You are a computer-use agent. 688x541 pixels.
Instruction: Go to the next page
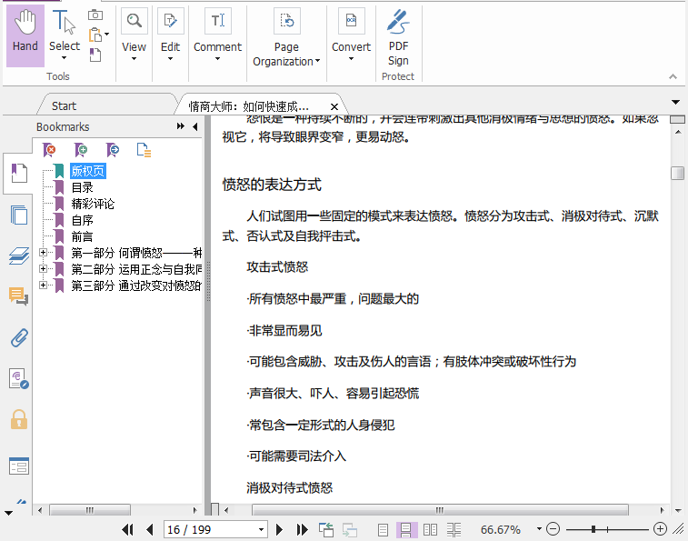(x=279, y=529)
